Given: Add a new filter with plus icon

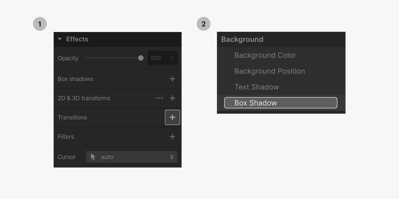Looking at the screenshot, I should coord(172,137).
